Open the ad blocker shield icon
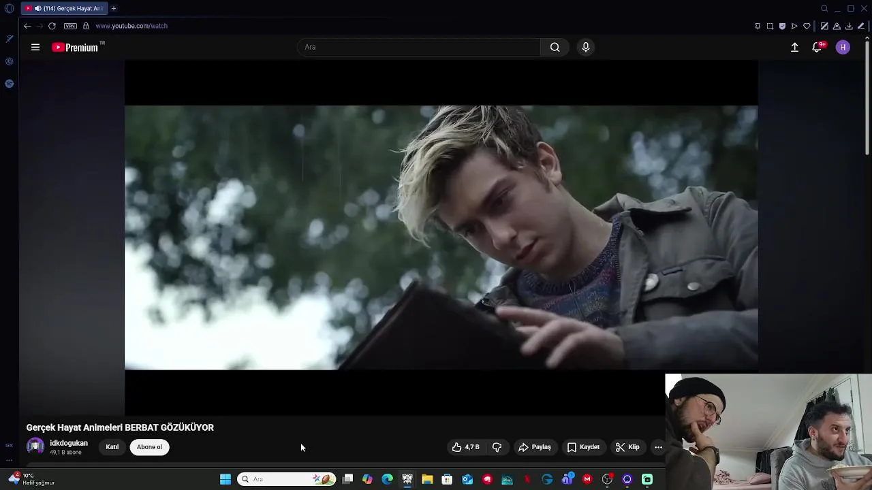872x490 pixels. pyautogui.click(x=782, y=26)
